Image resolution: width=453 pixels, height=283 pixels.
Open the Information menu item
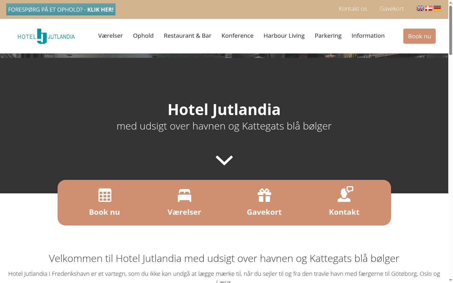[x=368, y=36]
